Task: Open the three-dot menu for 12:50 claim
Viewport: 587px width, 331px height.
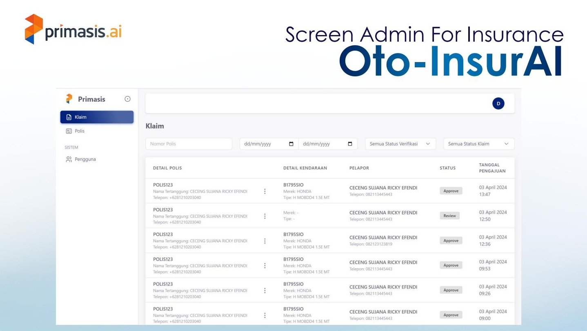Action: click(x=265, y=216)
